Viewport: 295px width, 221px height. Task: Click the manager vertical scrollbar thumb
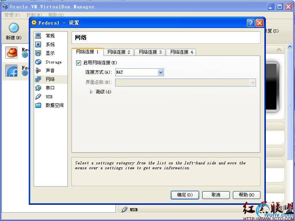pyautogui.click(x=290, y=104)
